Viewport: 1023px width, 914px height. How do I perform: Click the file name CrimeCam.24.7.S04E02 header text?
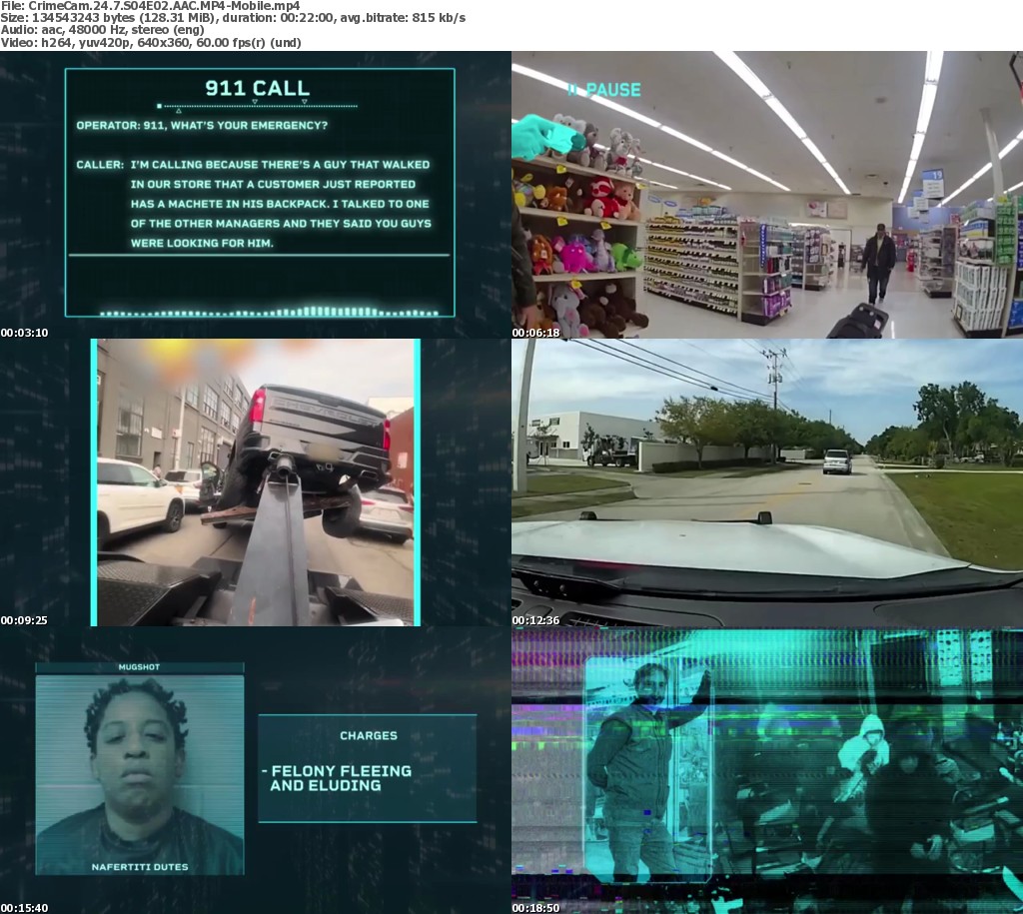tap(150, 5)
